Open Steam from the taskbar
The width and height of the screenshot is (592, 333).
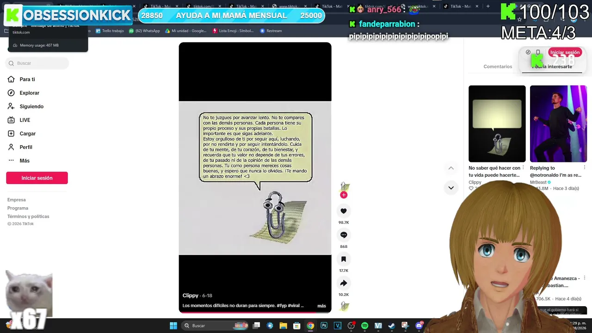(x=392, y=326)
